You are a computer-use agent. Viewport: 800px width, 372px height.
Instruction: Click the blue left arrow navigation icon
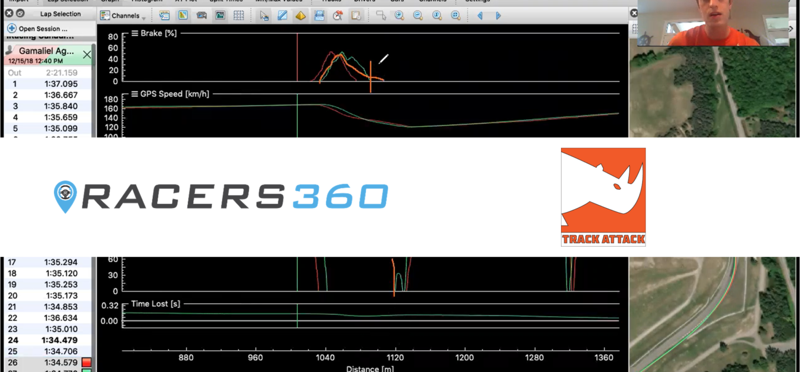[480, 16]
